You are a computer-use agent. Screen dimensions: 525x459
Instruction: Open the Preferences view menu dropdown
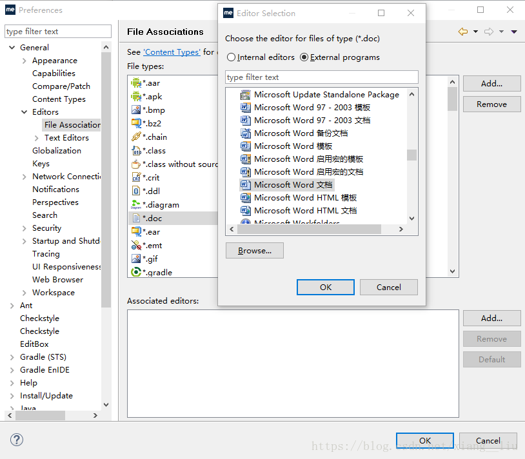tap(514, 32)
